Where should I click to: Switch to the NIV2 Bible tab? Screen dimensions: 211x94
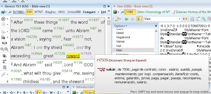(x=61, y=12)
